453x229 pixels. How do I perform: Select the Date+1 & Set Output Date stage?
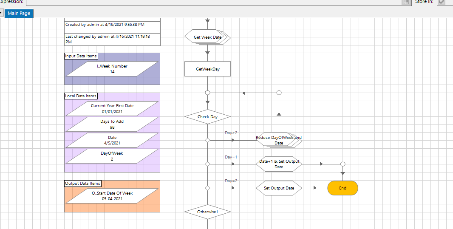(x=279, y=164)
